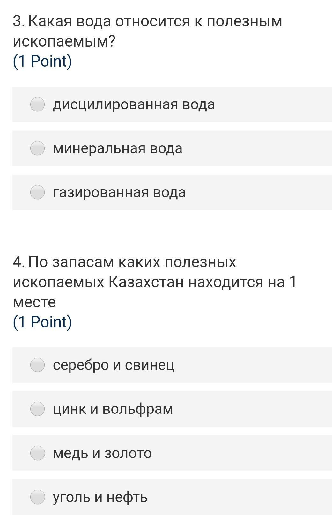This screenshot has width=332, height=524.
Task: Click the (1 Point) label under question 4
Action: pyautogui.click(x=42, y=322)
